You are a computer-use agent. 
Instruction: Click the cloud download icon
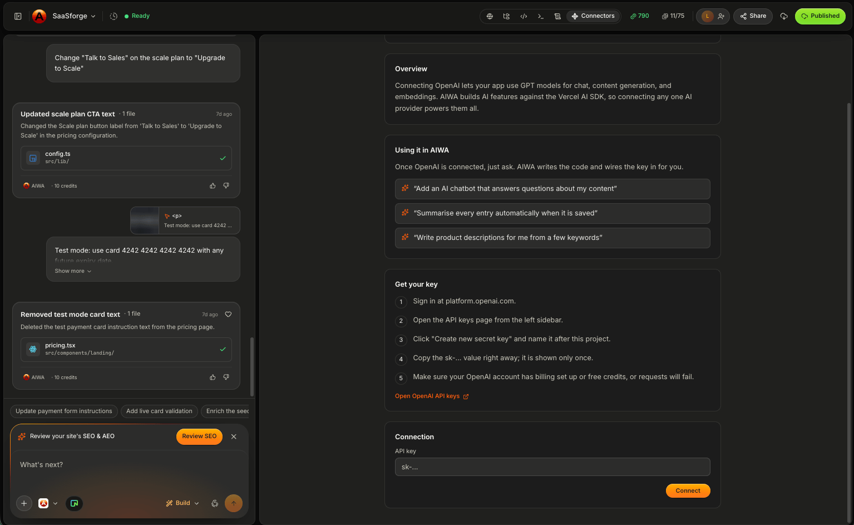click(784, 16)
